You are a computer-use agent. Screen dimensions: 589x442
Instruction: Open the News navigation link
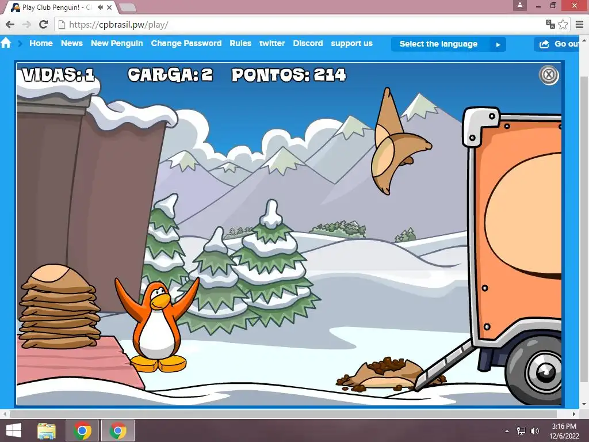coord(72,43)
